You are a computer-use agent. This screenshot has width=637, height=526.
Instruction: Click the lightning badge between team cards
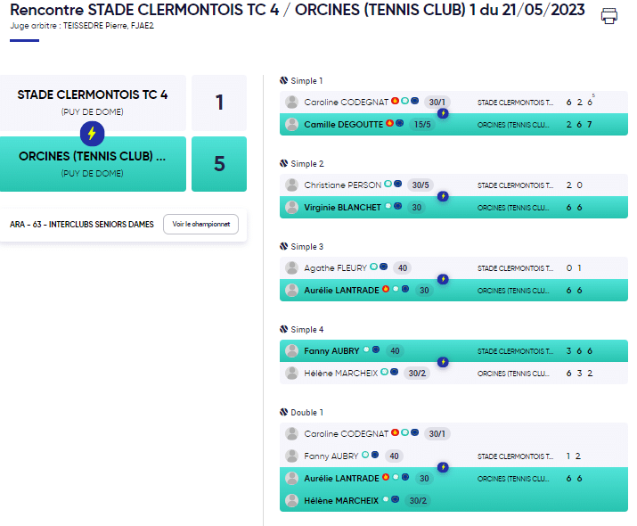click(x=93, y=134)
